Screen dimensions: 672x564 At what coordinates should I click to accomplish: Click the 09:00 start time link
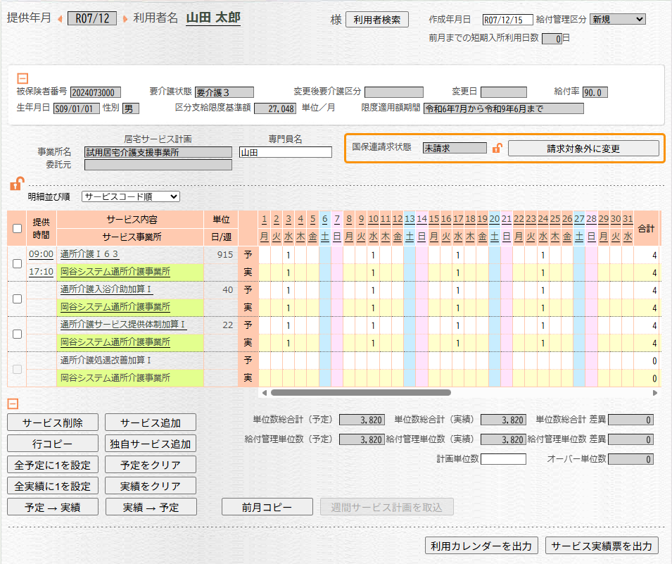point(41,254)
